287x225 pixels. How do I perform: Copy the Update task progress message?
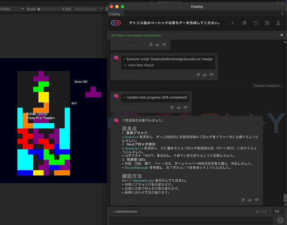click(x=172, y=107)
